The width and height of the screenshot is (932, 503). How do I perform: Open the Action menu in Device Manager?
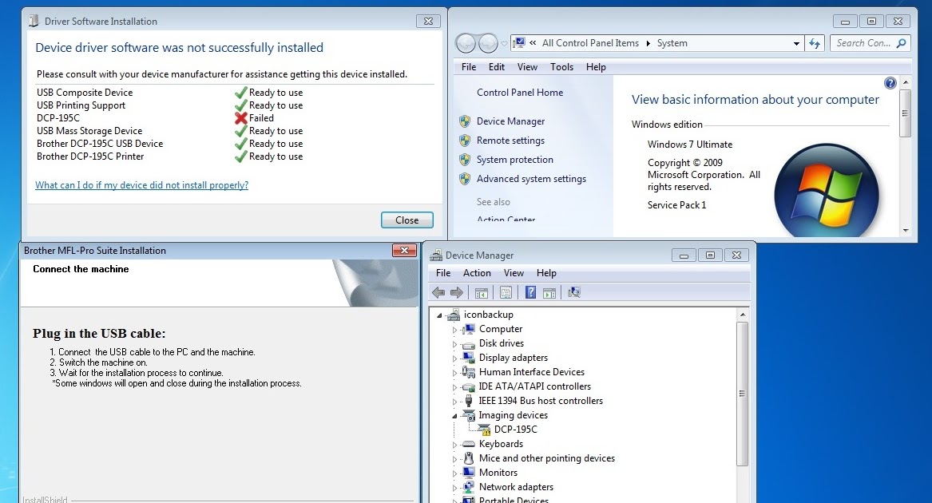477,273
